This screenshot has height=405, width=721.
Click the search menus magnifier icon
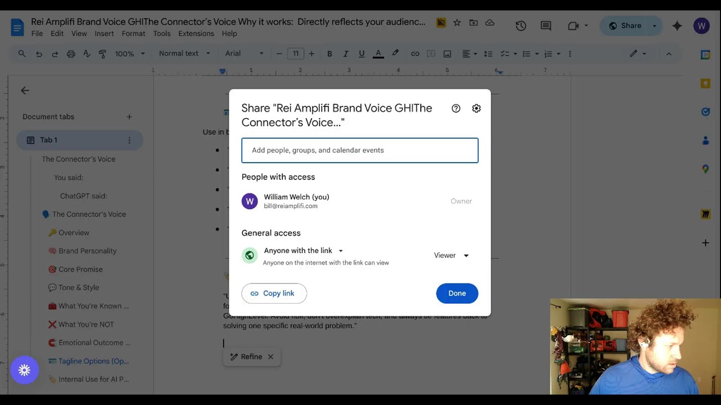tap(22, 54)
